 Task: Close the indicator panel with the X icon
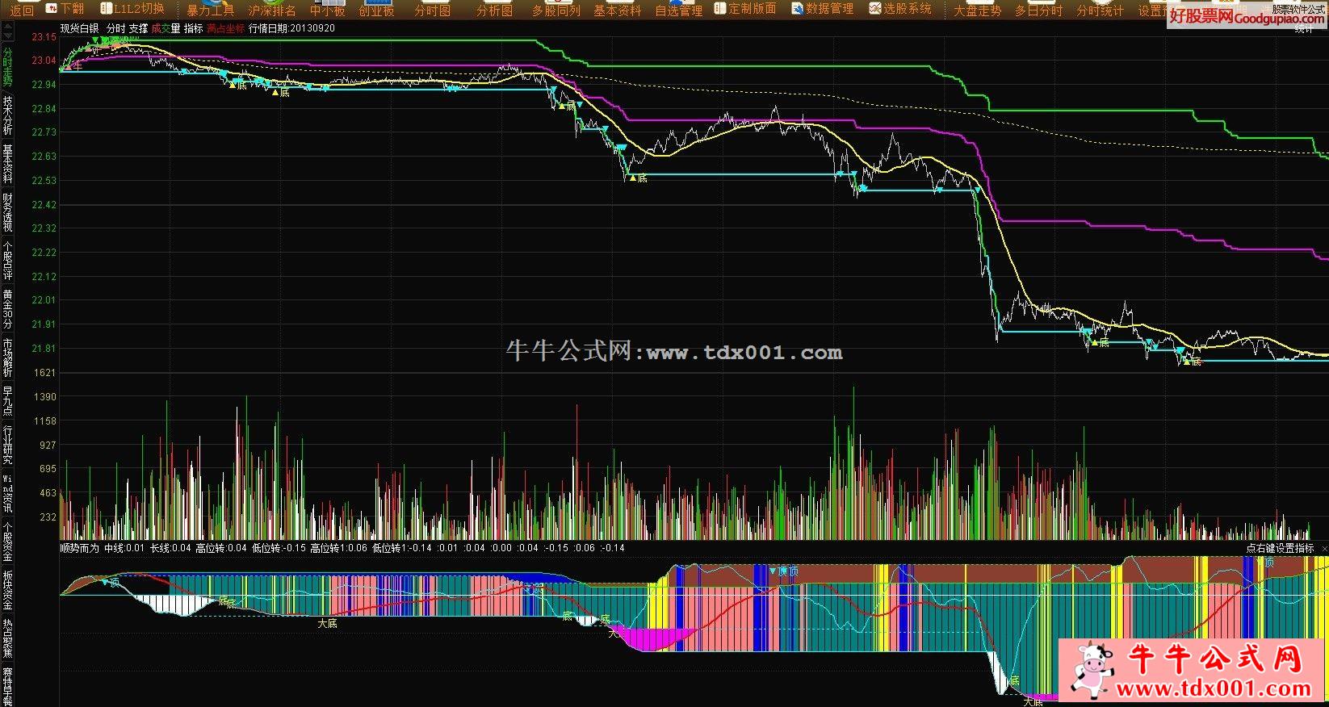pyautogui.click(x=1323, y=548)
